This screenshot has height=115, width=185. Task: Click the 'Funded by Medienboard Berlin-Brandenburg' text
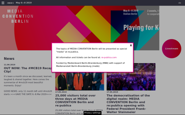pyautogui.click(x=90, y=64)
